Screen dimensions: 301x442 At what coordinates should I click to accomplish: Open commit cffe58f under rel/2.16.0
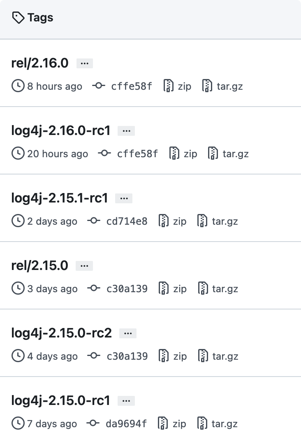coord(132,86)
